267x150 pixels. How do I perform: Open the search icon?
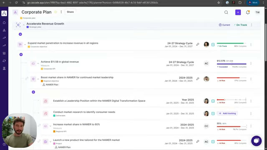(x=226, y=12)
